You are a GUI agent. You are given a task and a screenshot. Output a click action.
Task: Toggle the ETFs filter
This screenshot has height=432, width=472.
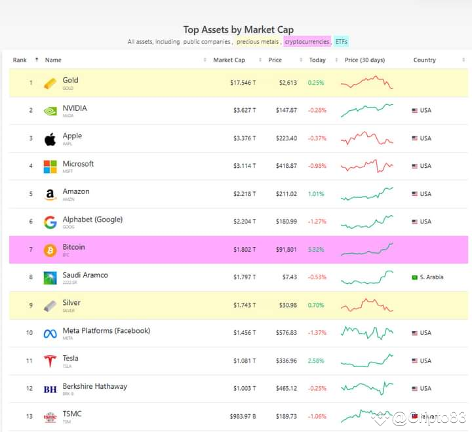(x=342, y=42)
